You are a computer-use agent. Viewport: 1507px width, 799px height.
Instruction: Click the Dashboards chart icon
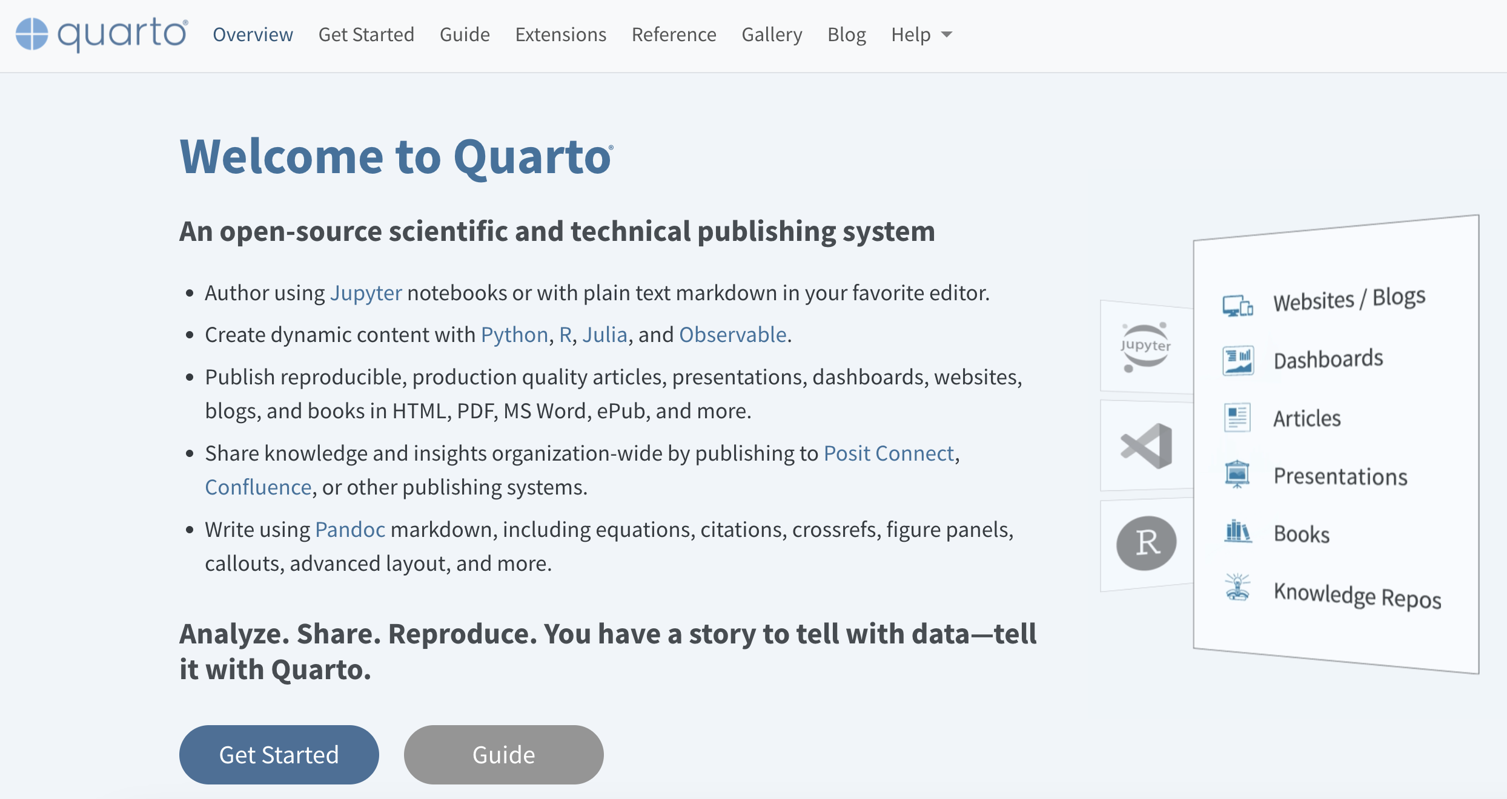[x=1237, y=361]
